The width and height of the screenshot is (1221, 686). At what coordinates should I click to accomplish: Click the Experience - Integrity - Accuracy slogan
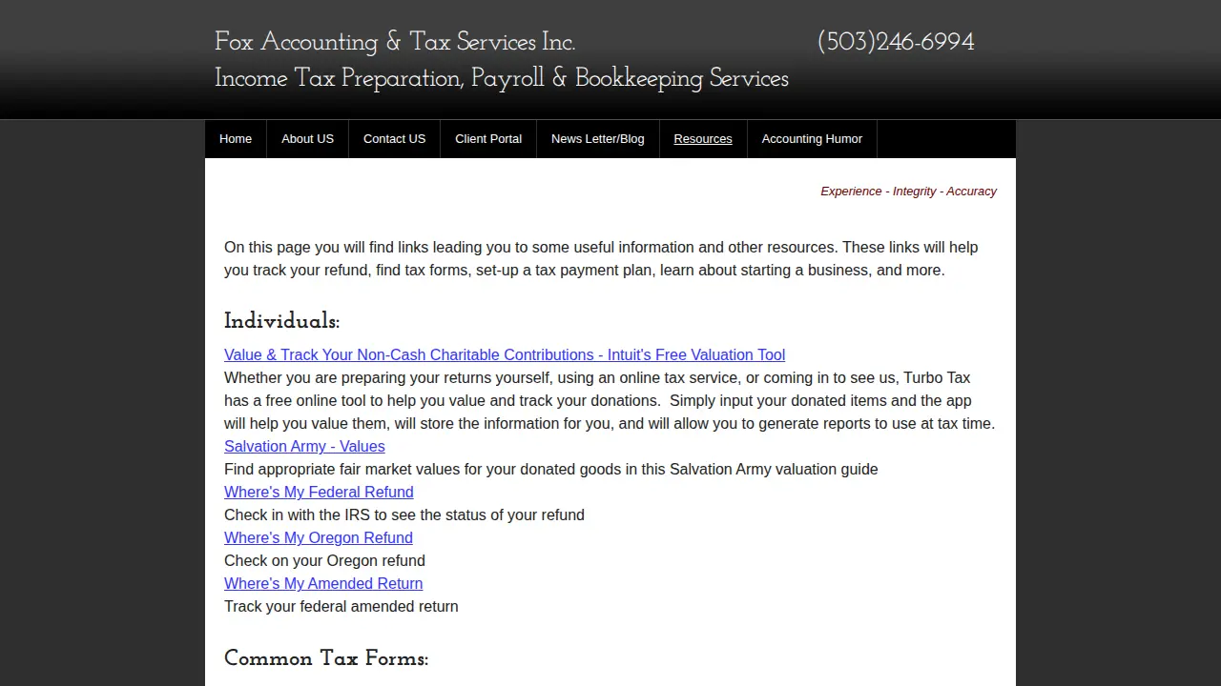(908, 192)
